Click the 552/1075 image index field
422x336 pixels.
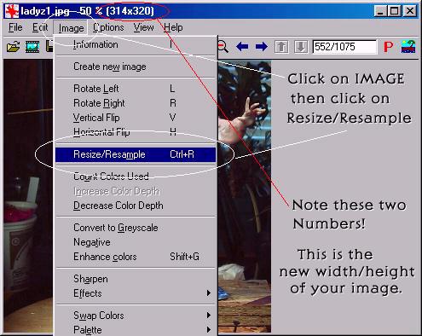click(x=344, y=47)
